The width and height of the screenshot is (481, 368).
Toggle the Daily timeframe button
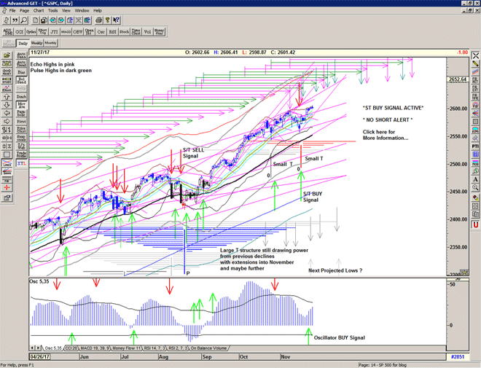tap(23, 44)
